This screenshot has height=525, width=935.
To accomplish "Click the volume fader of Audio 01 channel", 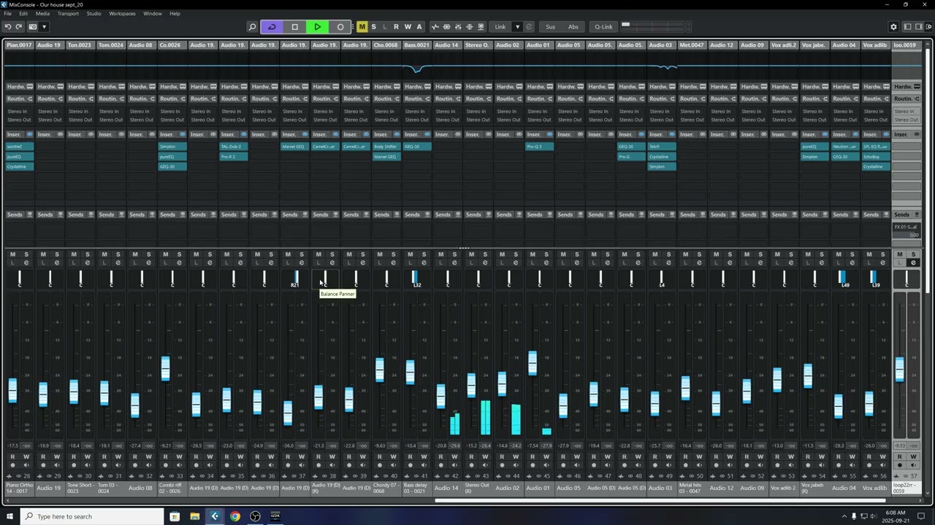I will click(533, 362).
